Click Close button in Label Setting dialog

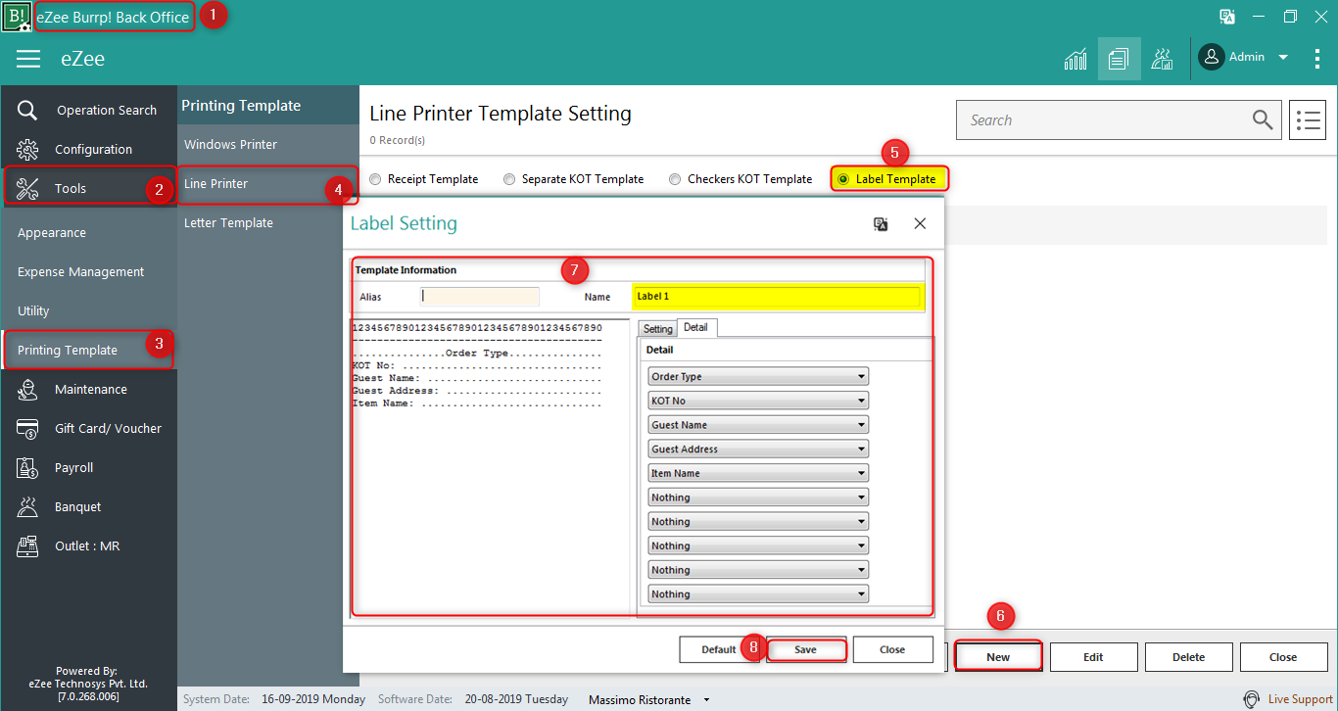892,649
